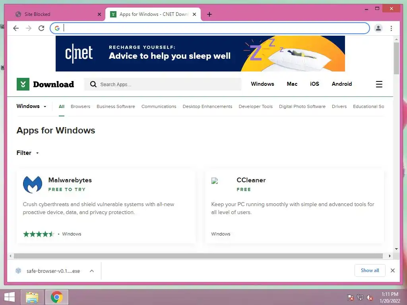The image size is (407, 305).
Task: Close the Site Blocked tab
Action: (99, 15)
